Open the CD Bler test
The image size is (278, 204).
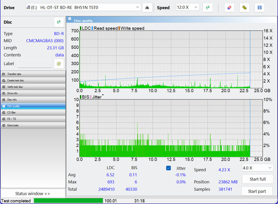point(33,113)
